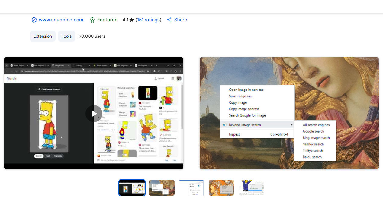
Task: Click 'Bing image match' submenu item
Action: 316,138
